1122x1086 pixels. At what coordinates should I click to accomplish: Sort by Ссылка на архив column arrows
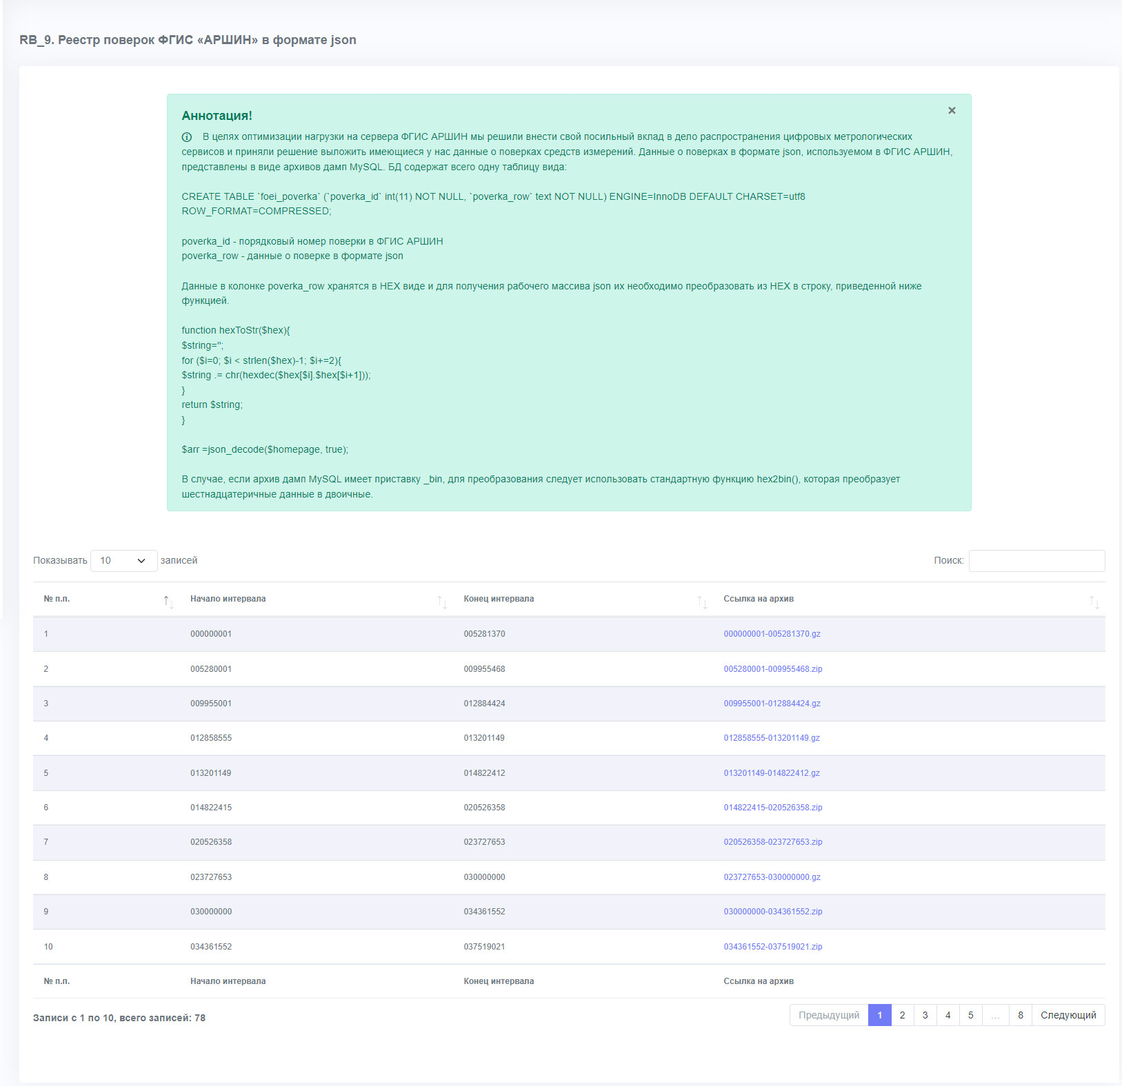(x=1094, y=602)
